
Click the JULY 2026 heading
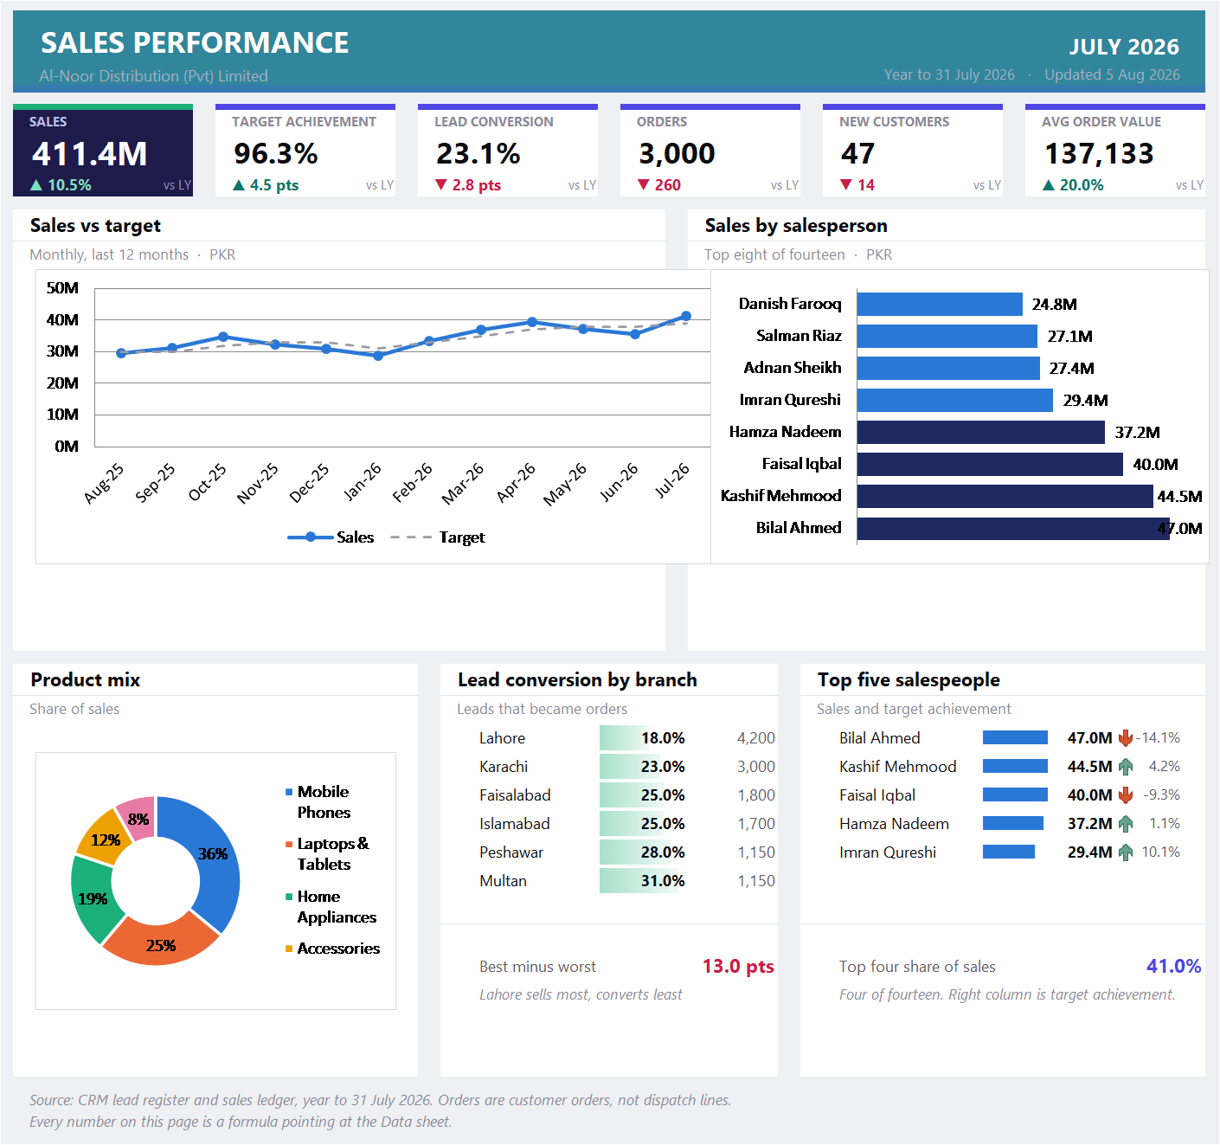point(1124,47)
